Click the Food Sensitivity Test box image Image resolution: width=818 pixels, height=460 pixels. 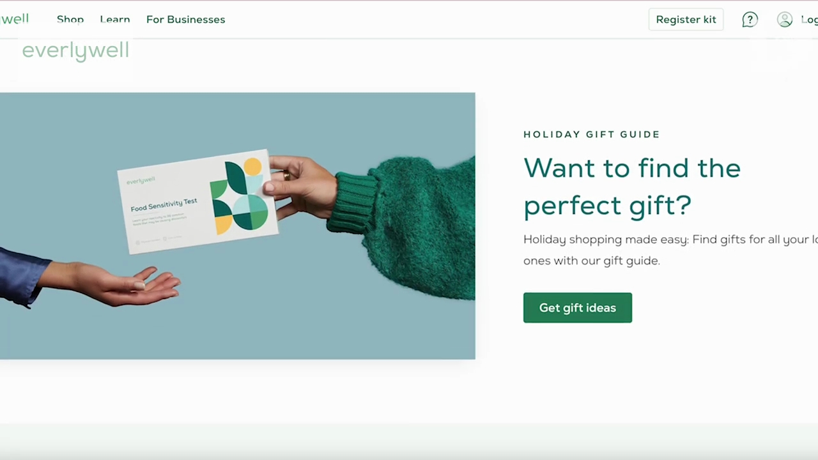click(x=198, y=201)
